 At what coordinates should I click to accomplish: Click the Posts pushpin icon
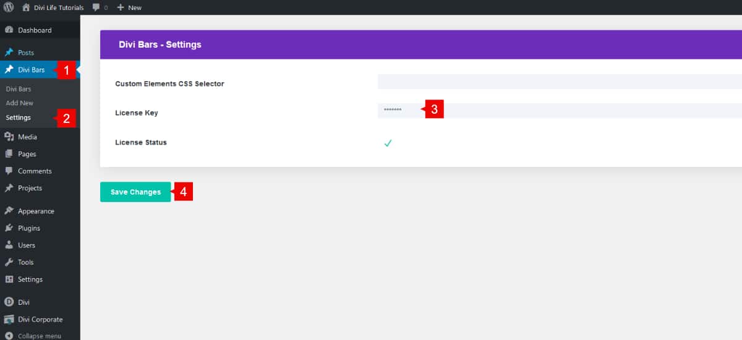[x=9, y=53]
